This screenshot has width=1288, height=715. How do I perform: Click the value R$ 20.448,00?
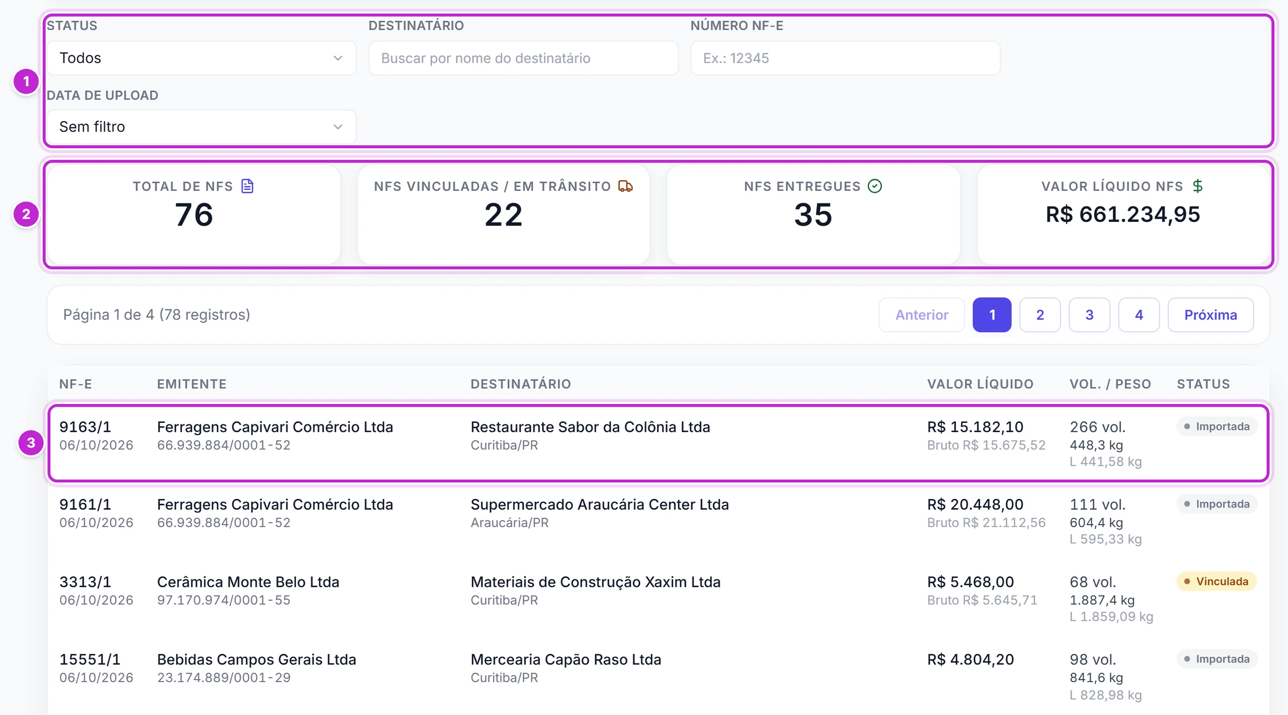(x=975, y=504)
